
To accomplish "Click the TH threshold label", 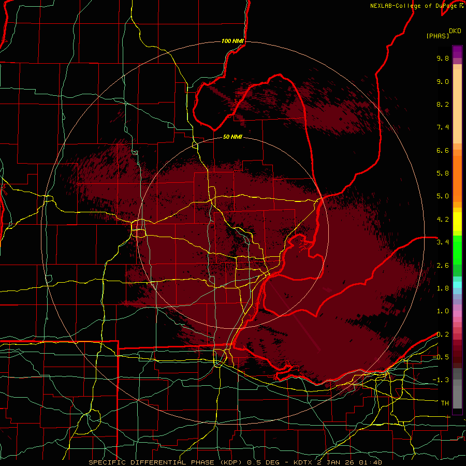I will click(445, 403).
